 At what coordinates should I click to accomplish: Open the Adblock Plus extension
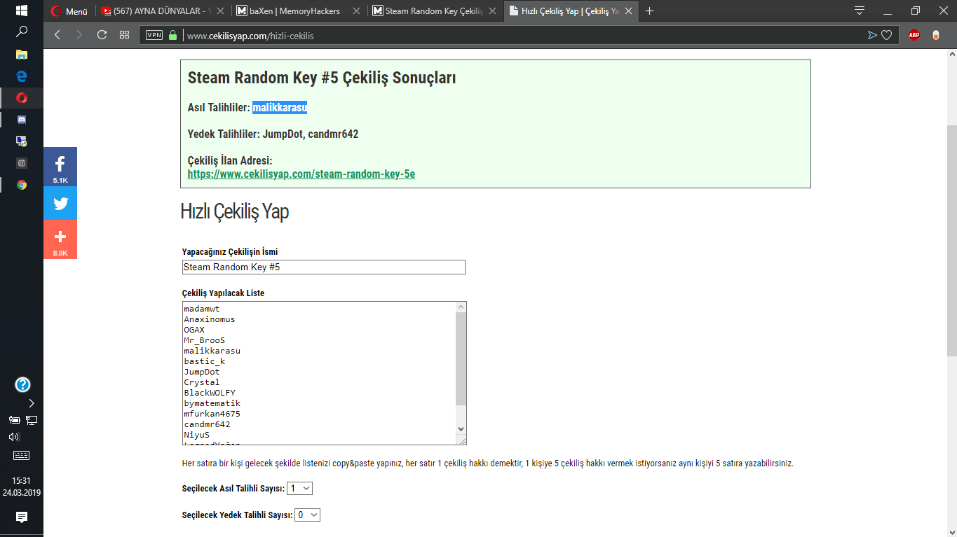(914, 35)
